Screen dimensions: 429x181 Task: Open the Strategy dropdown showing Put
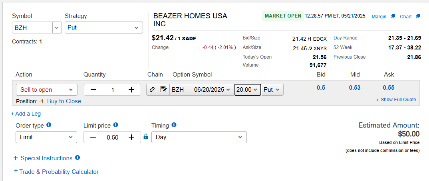(x=104, y=28)
